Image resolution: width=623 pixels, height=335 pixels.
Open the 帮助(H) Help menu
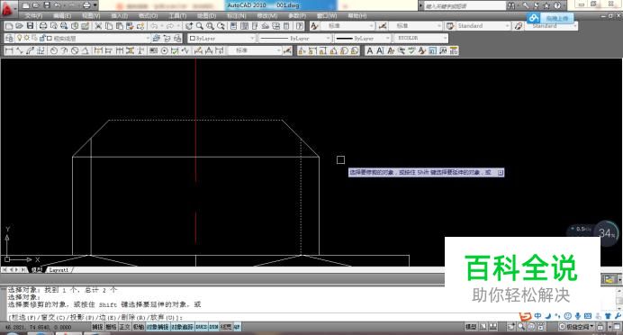[357, 15]
